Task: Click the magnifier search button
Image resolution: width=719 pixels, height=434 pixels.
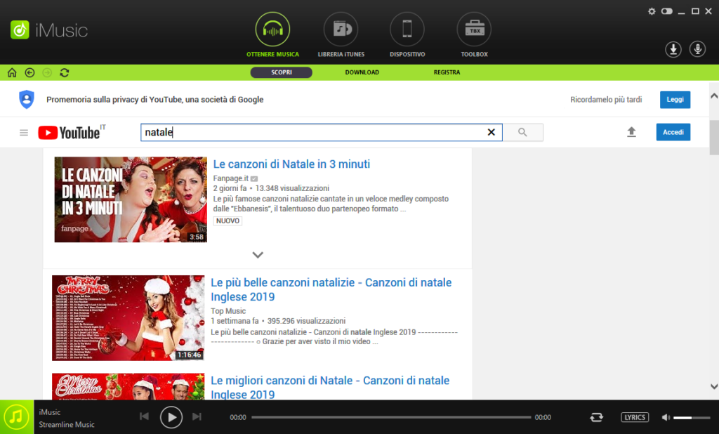Action: pos(522,132)
